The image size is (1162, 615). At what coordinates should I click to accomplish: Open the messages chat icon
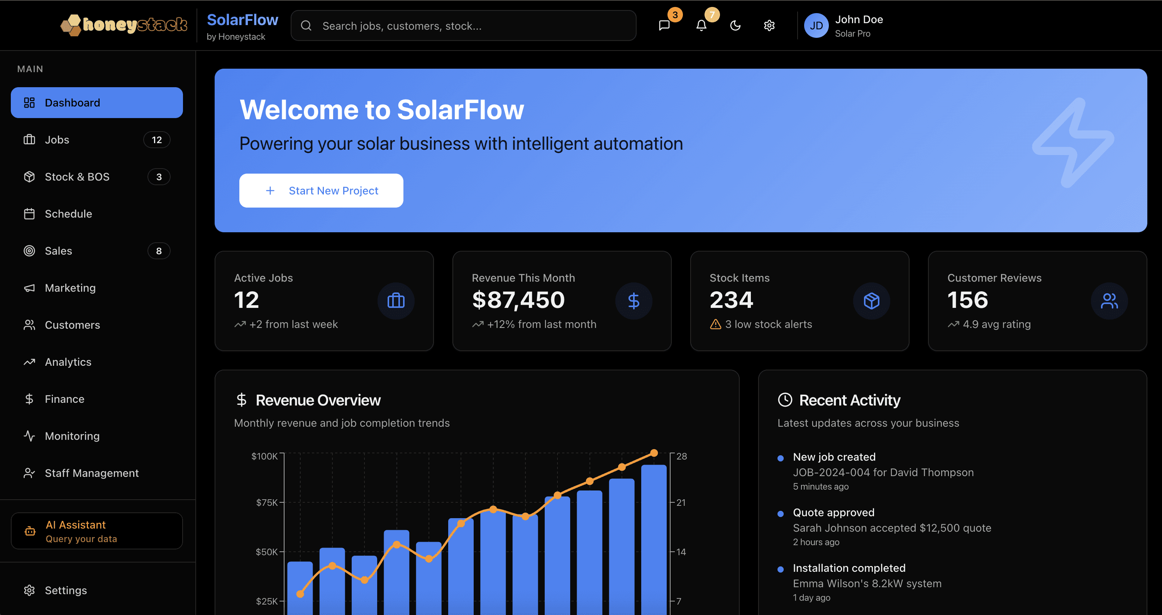[x=664, y=26]
